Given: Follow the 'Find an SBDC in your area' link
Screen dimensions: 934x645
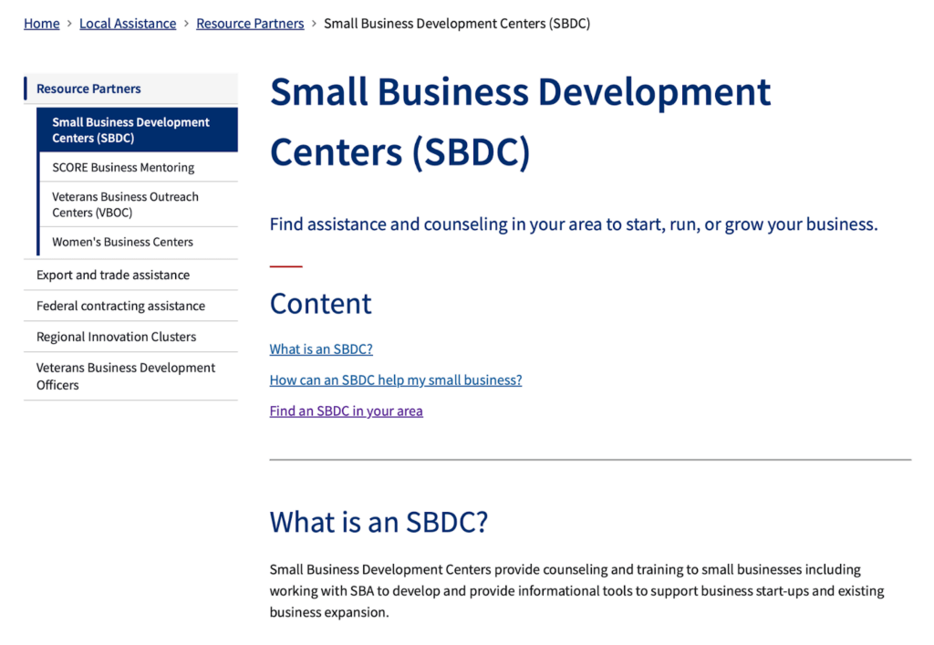Looking at the screenshot, I should coord(346,411).
